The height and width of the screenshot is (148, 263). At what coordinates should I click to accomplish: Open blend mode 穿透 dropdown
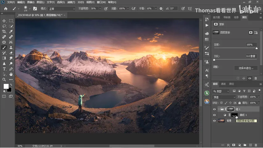click(x=224, y=97)
